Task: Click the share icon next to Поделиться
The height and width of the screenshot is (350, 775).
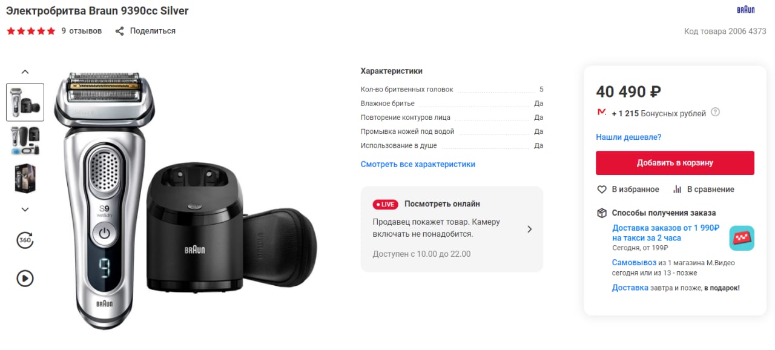Action: pyautogui.click(x=120, y=31)
